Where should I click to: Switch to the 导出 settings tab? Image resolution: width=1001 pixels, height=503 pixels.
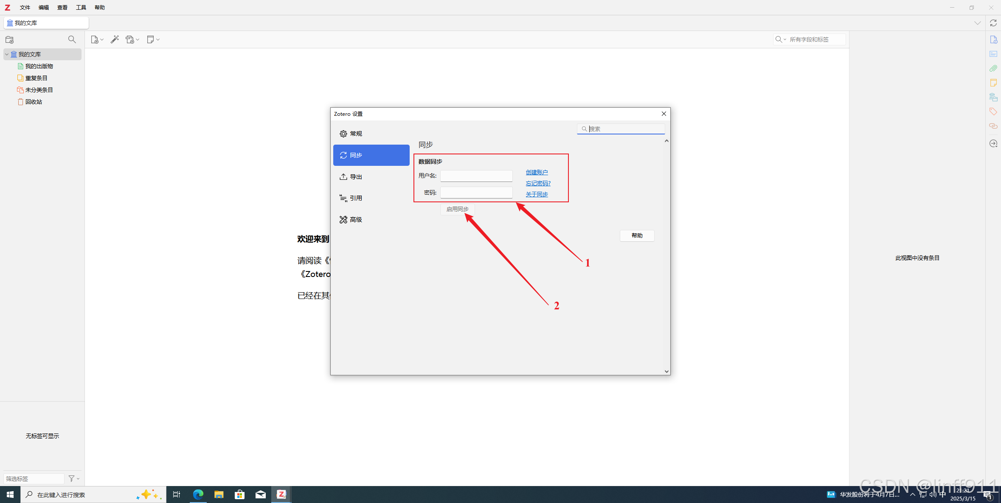(x=356, y=177)
